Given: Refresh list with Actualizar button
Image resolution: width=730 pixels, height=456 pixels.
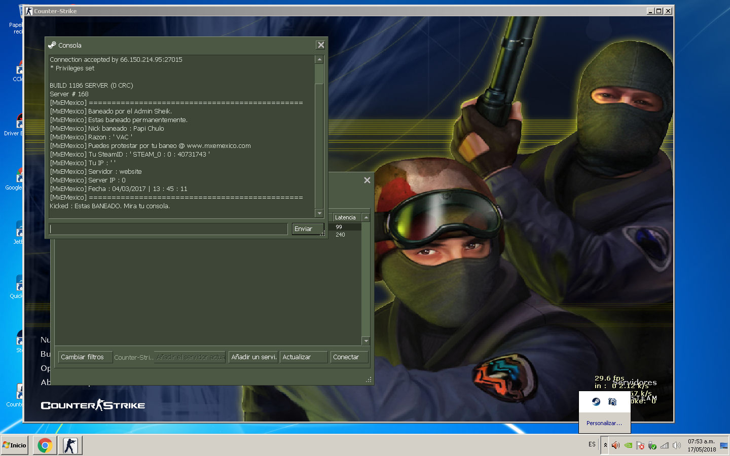Looking at the screenshot, I should (304, 357).
